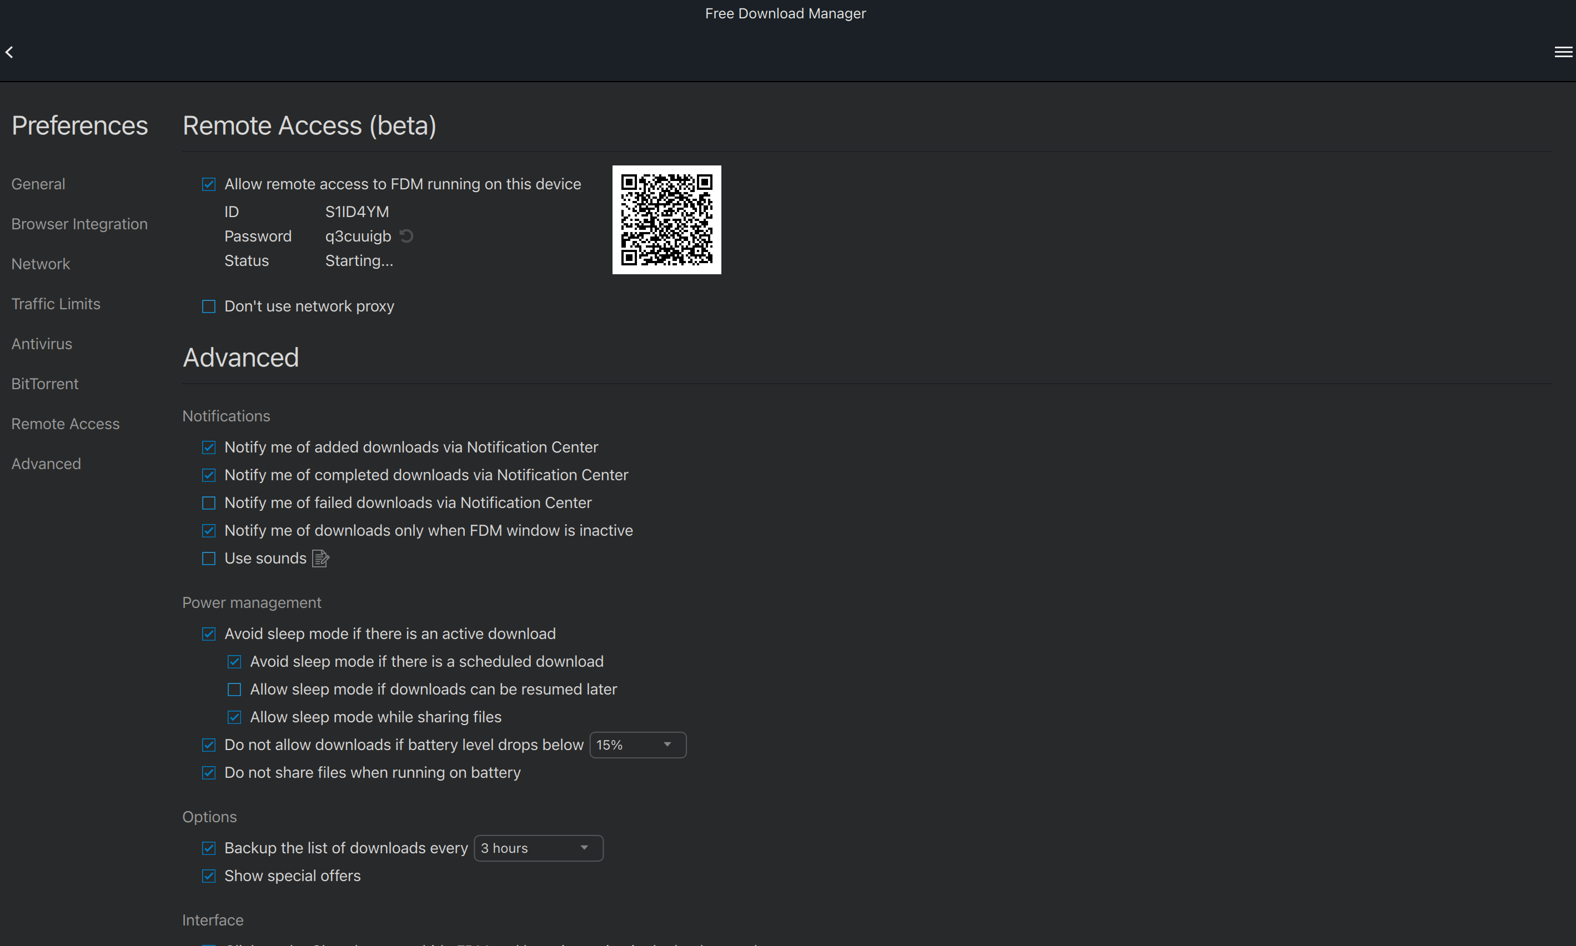The image size is (1576, 946).
Task: Toggle allow sleep mode while sharing files
Action: pos(234,718)
